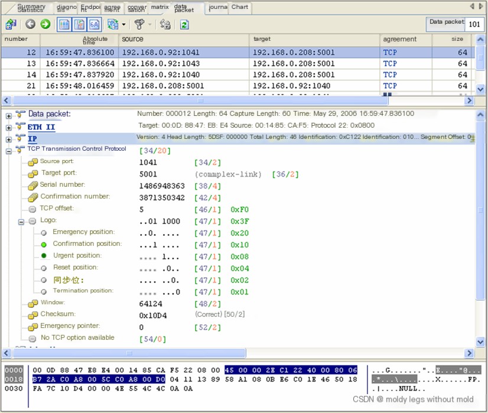This screenshot has width=488, height=413.
Task: Select the Source port field icon
Action: (32, 162)
